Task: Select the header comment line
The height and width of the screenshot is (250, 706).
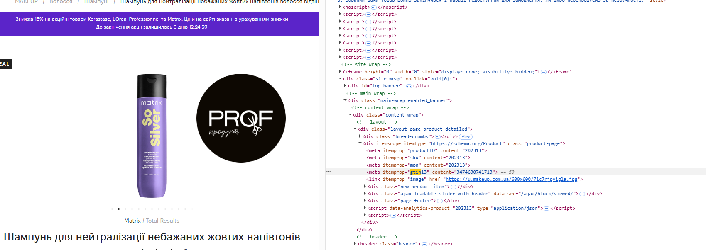Action: (377, 237)
